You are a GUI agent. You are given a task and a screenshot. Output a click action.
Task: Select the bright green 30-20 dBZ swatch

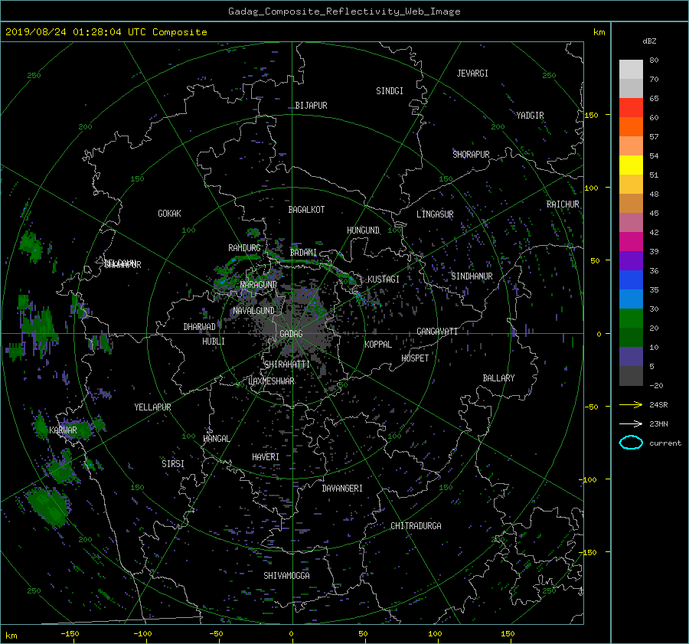pos(631,319)
